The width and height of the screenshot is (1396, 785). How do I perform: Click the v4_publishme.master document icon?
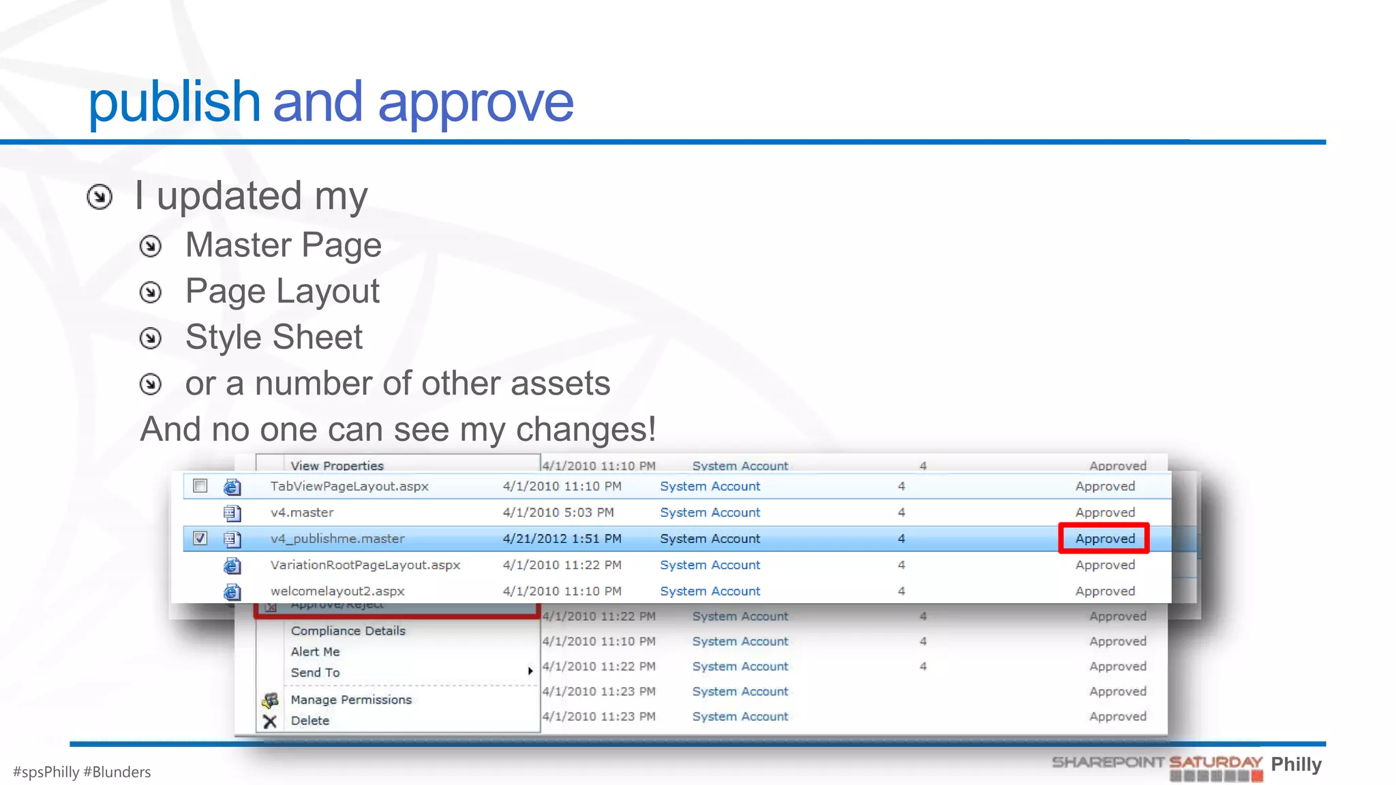tap(232, 539)
